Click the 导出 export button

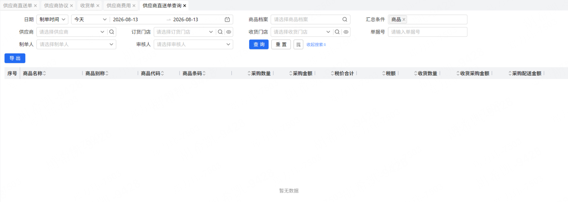15,58
